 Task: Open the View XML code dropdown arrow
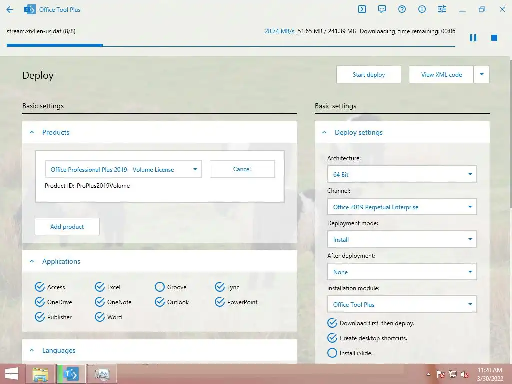click(482, 75)
